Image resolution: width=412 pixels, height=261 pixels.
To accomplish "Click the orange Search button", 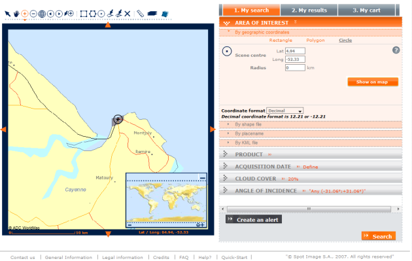I will pos(379,236).
